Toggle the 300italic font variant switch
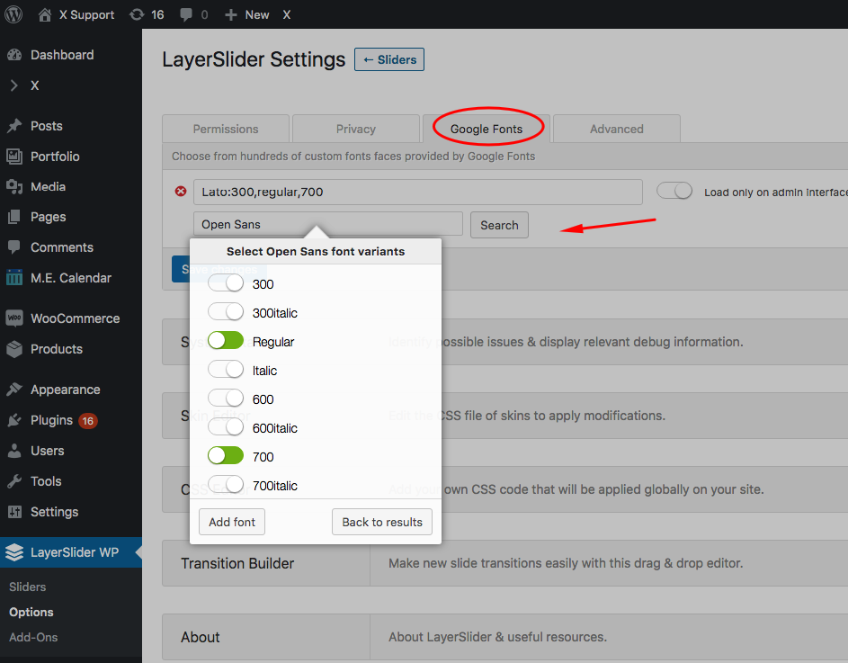Image resolution: width=848 pixels, height=663 pixels. pyautogui.click(x=226, y=312)
